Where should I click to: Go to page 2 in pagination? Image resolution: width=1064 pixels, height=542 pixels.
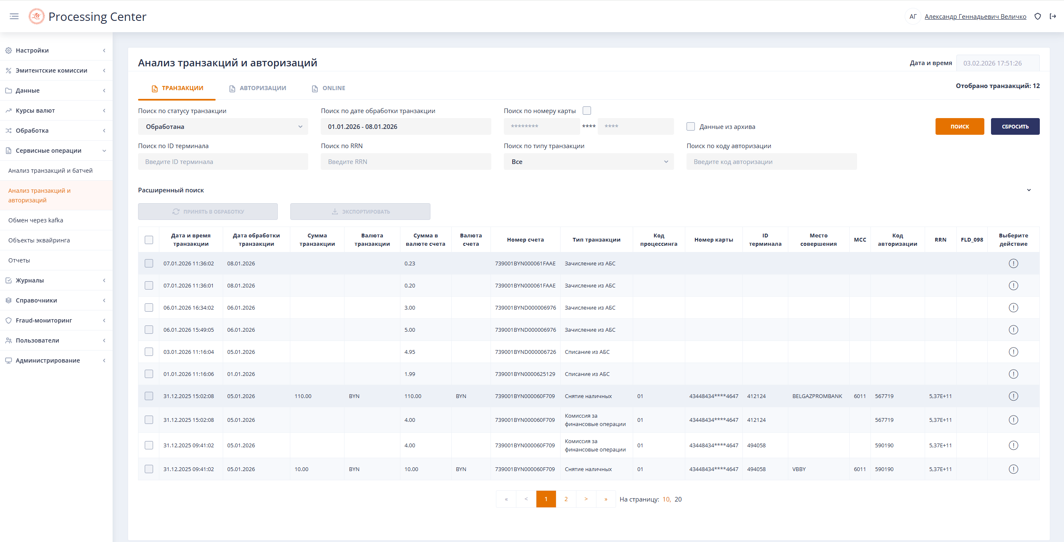(566, 499)
